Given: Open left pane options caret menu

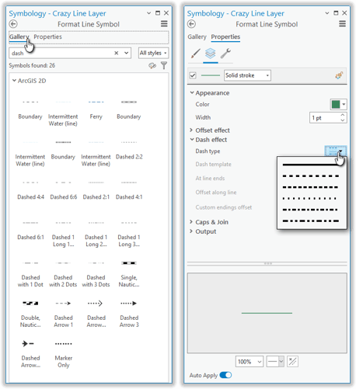Looking at the screenshot, I should click(x=148, y=13).
